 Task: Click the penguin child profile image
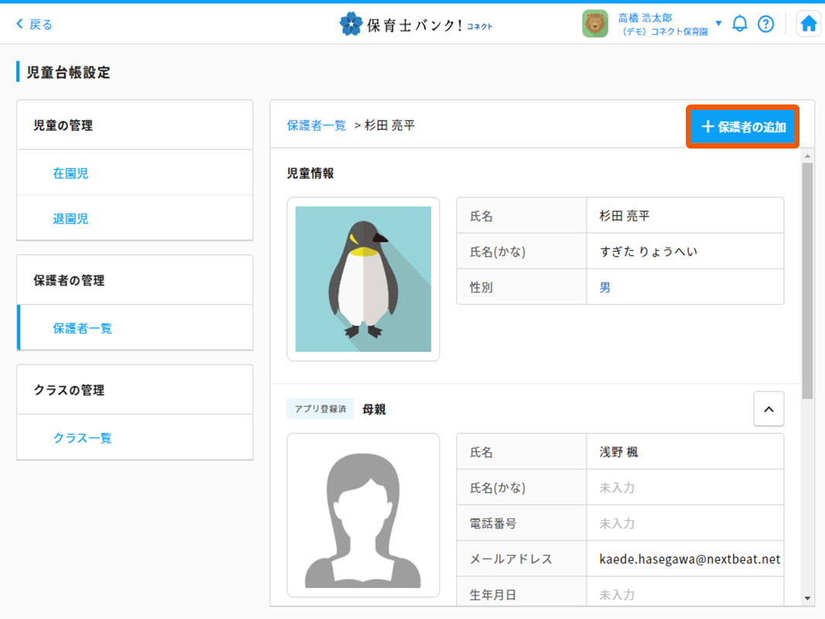coord(363,279)
